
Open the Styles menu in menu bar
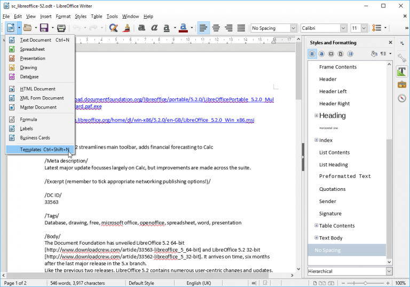pyautogui.click(x=81, y=16)
